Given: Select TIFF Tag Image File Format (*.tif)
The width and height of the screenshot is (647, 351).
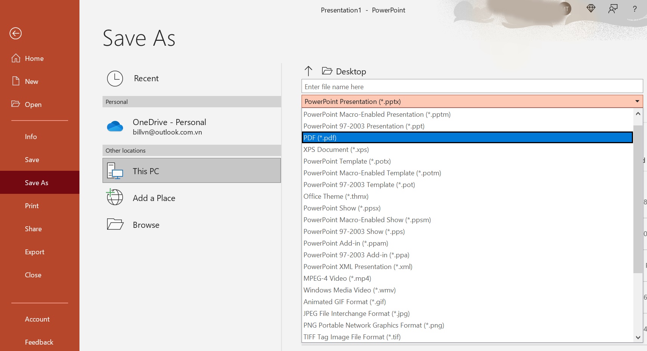Looking at the screenshot, I should pos(467,337).
